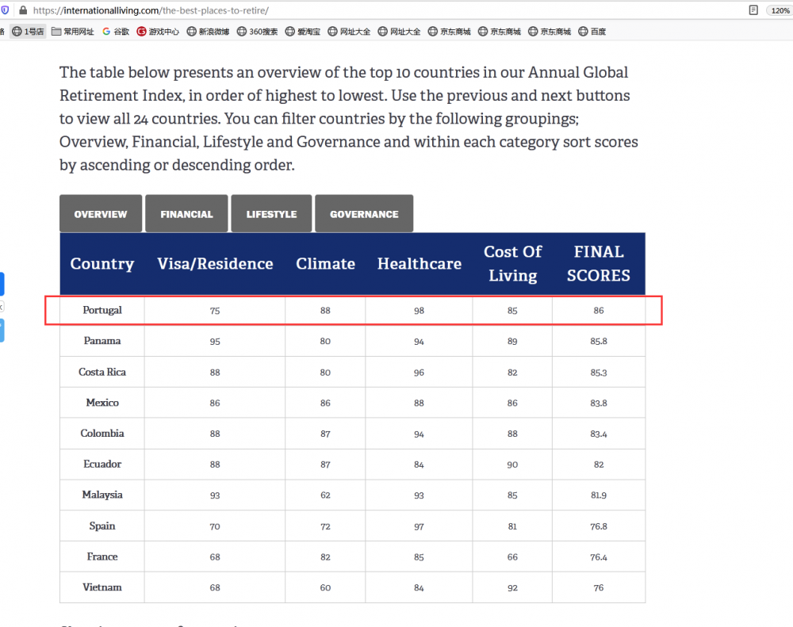Click Panama's visa/residence score 95
This screenshot has width=793, height=627.
215,342
